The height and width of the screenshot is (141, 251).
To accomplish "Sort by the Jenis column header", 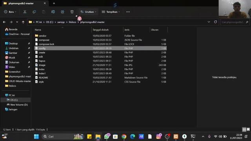I will 127,30.
